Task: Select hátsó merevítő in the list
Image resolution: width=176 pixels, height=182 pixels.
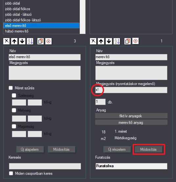Action: pyautogui.click(x=41, y=31)
